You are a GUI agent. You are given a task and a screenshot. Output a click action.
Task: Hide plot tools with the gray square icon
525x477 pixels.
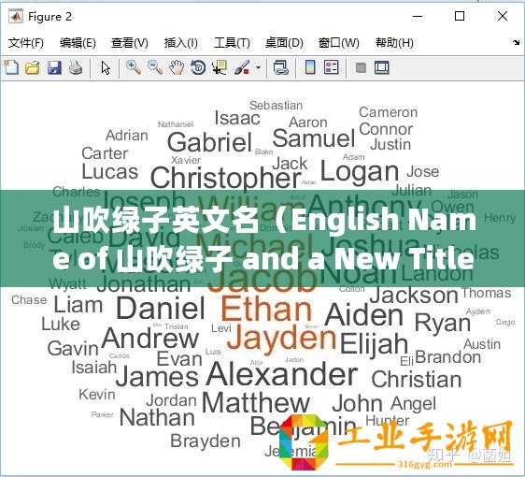[x=361, y=68]
